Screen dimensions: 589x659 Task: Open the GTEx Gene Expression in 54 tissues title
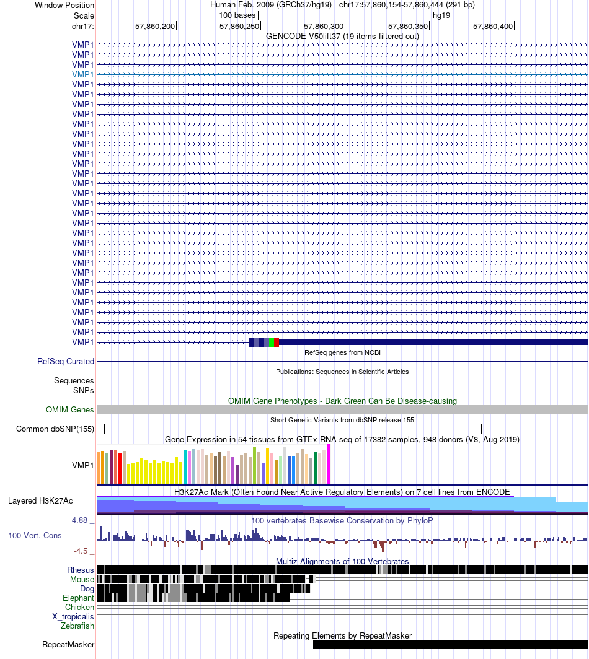click(342, 440)
